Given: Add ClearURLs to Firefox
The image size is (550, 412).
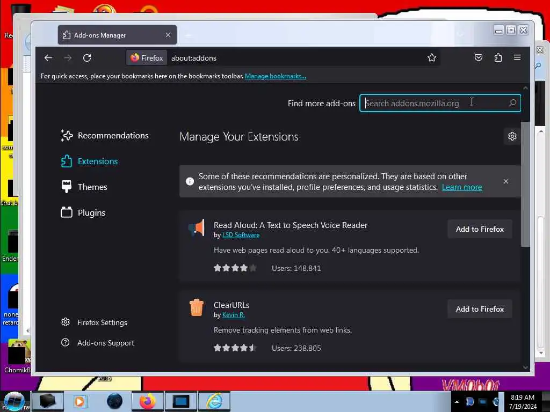Looking at the screenshot, I should [480, 309].
